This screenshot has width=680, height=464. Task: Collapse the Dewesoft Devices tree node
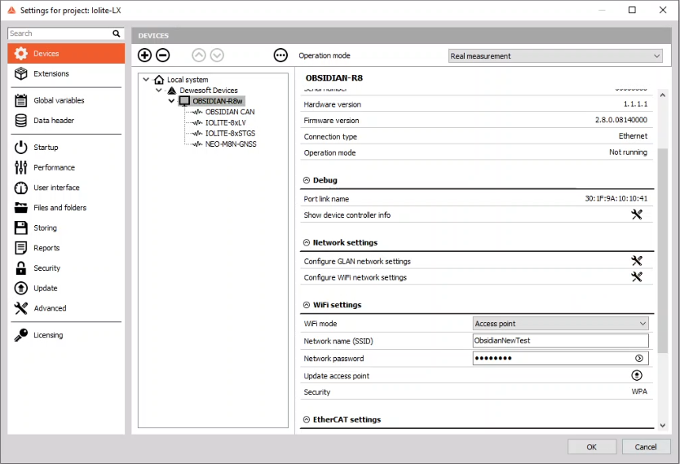pyautogui.click(x=159, y=91)
